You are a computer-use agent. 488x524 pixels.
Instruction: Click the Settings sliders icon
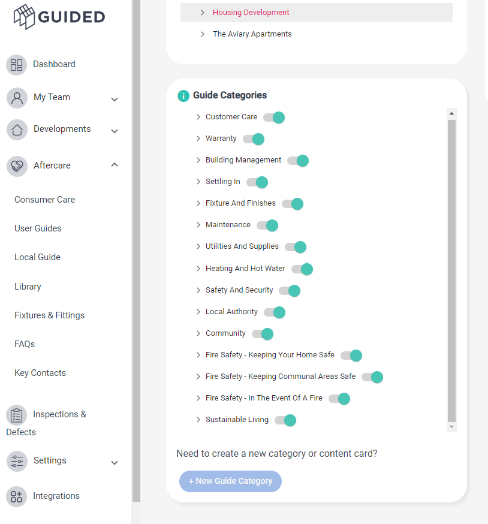point(17,461)
